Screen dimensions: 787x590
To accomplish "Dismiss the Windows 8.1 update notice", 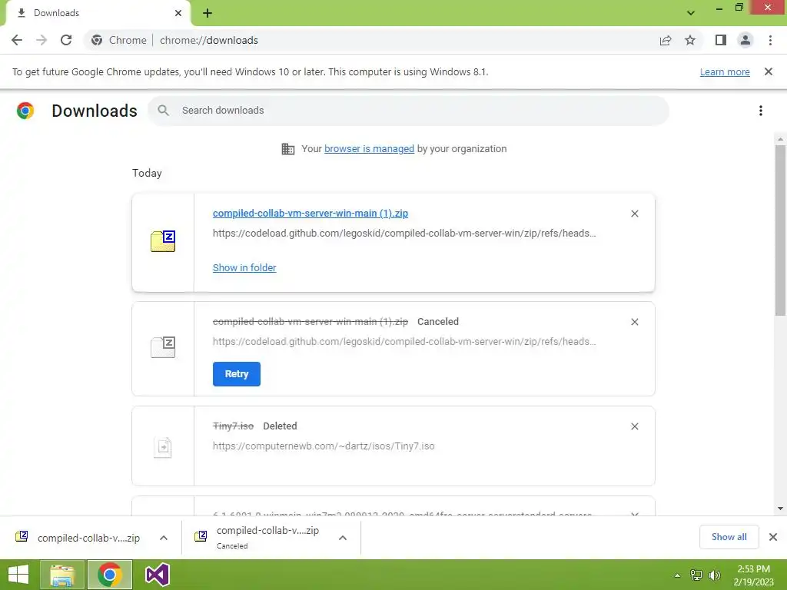I will click(769, 71).
